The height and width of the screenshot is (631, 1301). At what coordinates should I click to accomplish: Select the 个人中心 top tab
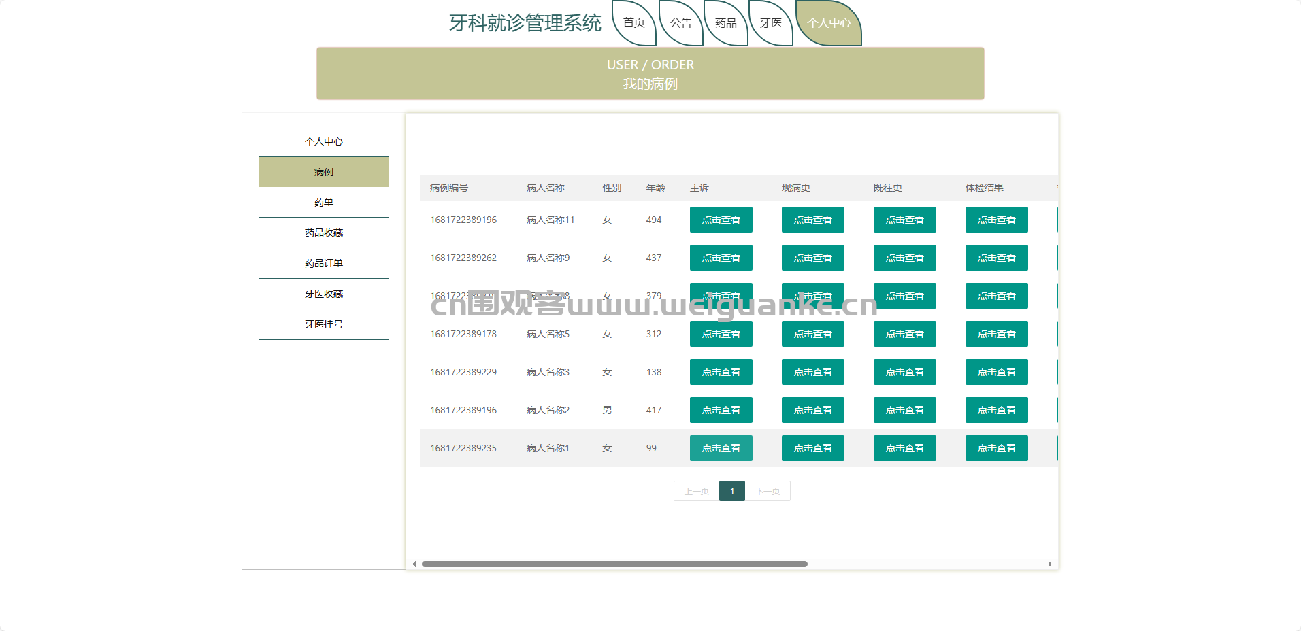click(829, 23)
